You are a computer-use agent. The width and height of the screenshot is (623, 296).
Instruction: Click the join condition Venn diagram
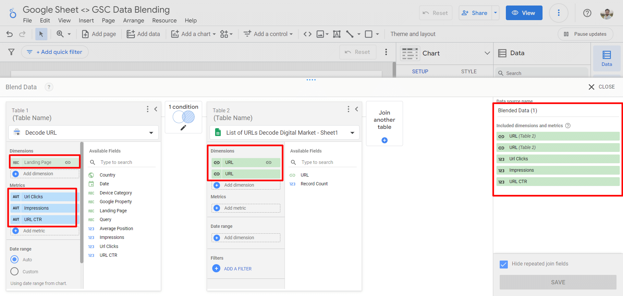(183, 117)
